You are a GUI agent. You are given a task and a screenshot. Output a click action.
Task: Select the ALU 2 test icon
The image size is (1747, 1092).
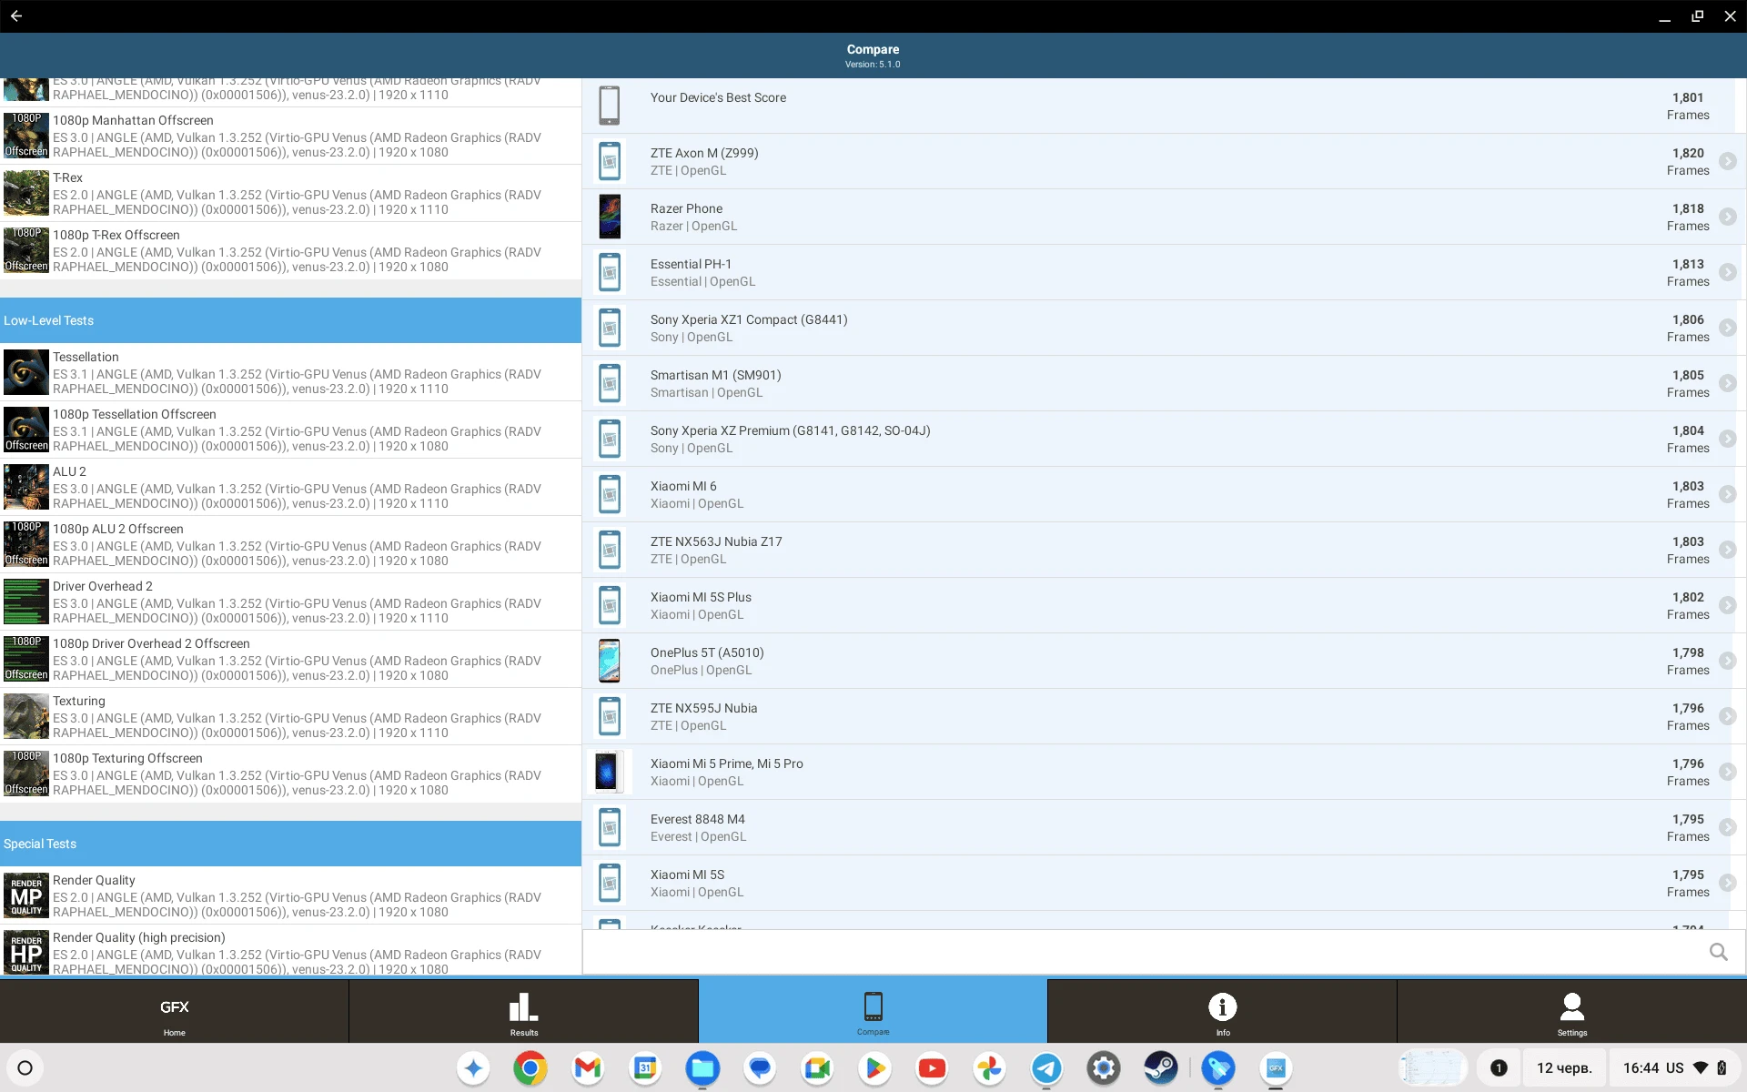click(26, 487)
